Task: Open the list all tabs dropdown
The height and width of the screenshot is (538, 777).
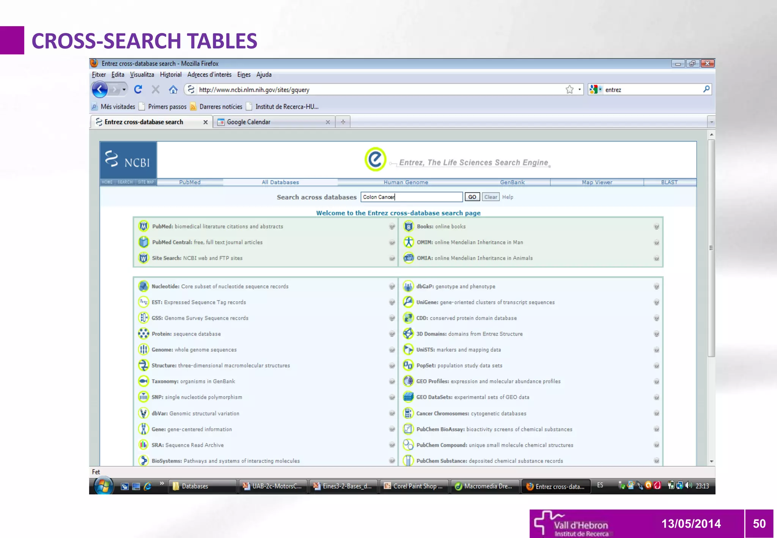Action: pos(711,122)
